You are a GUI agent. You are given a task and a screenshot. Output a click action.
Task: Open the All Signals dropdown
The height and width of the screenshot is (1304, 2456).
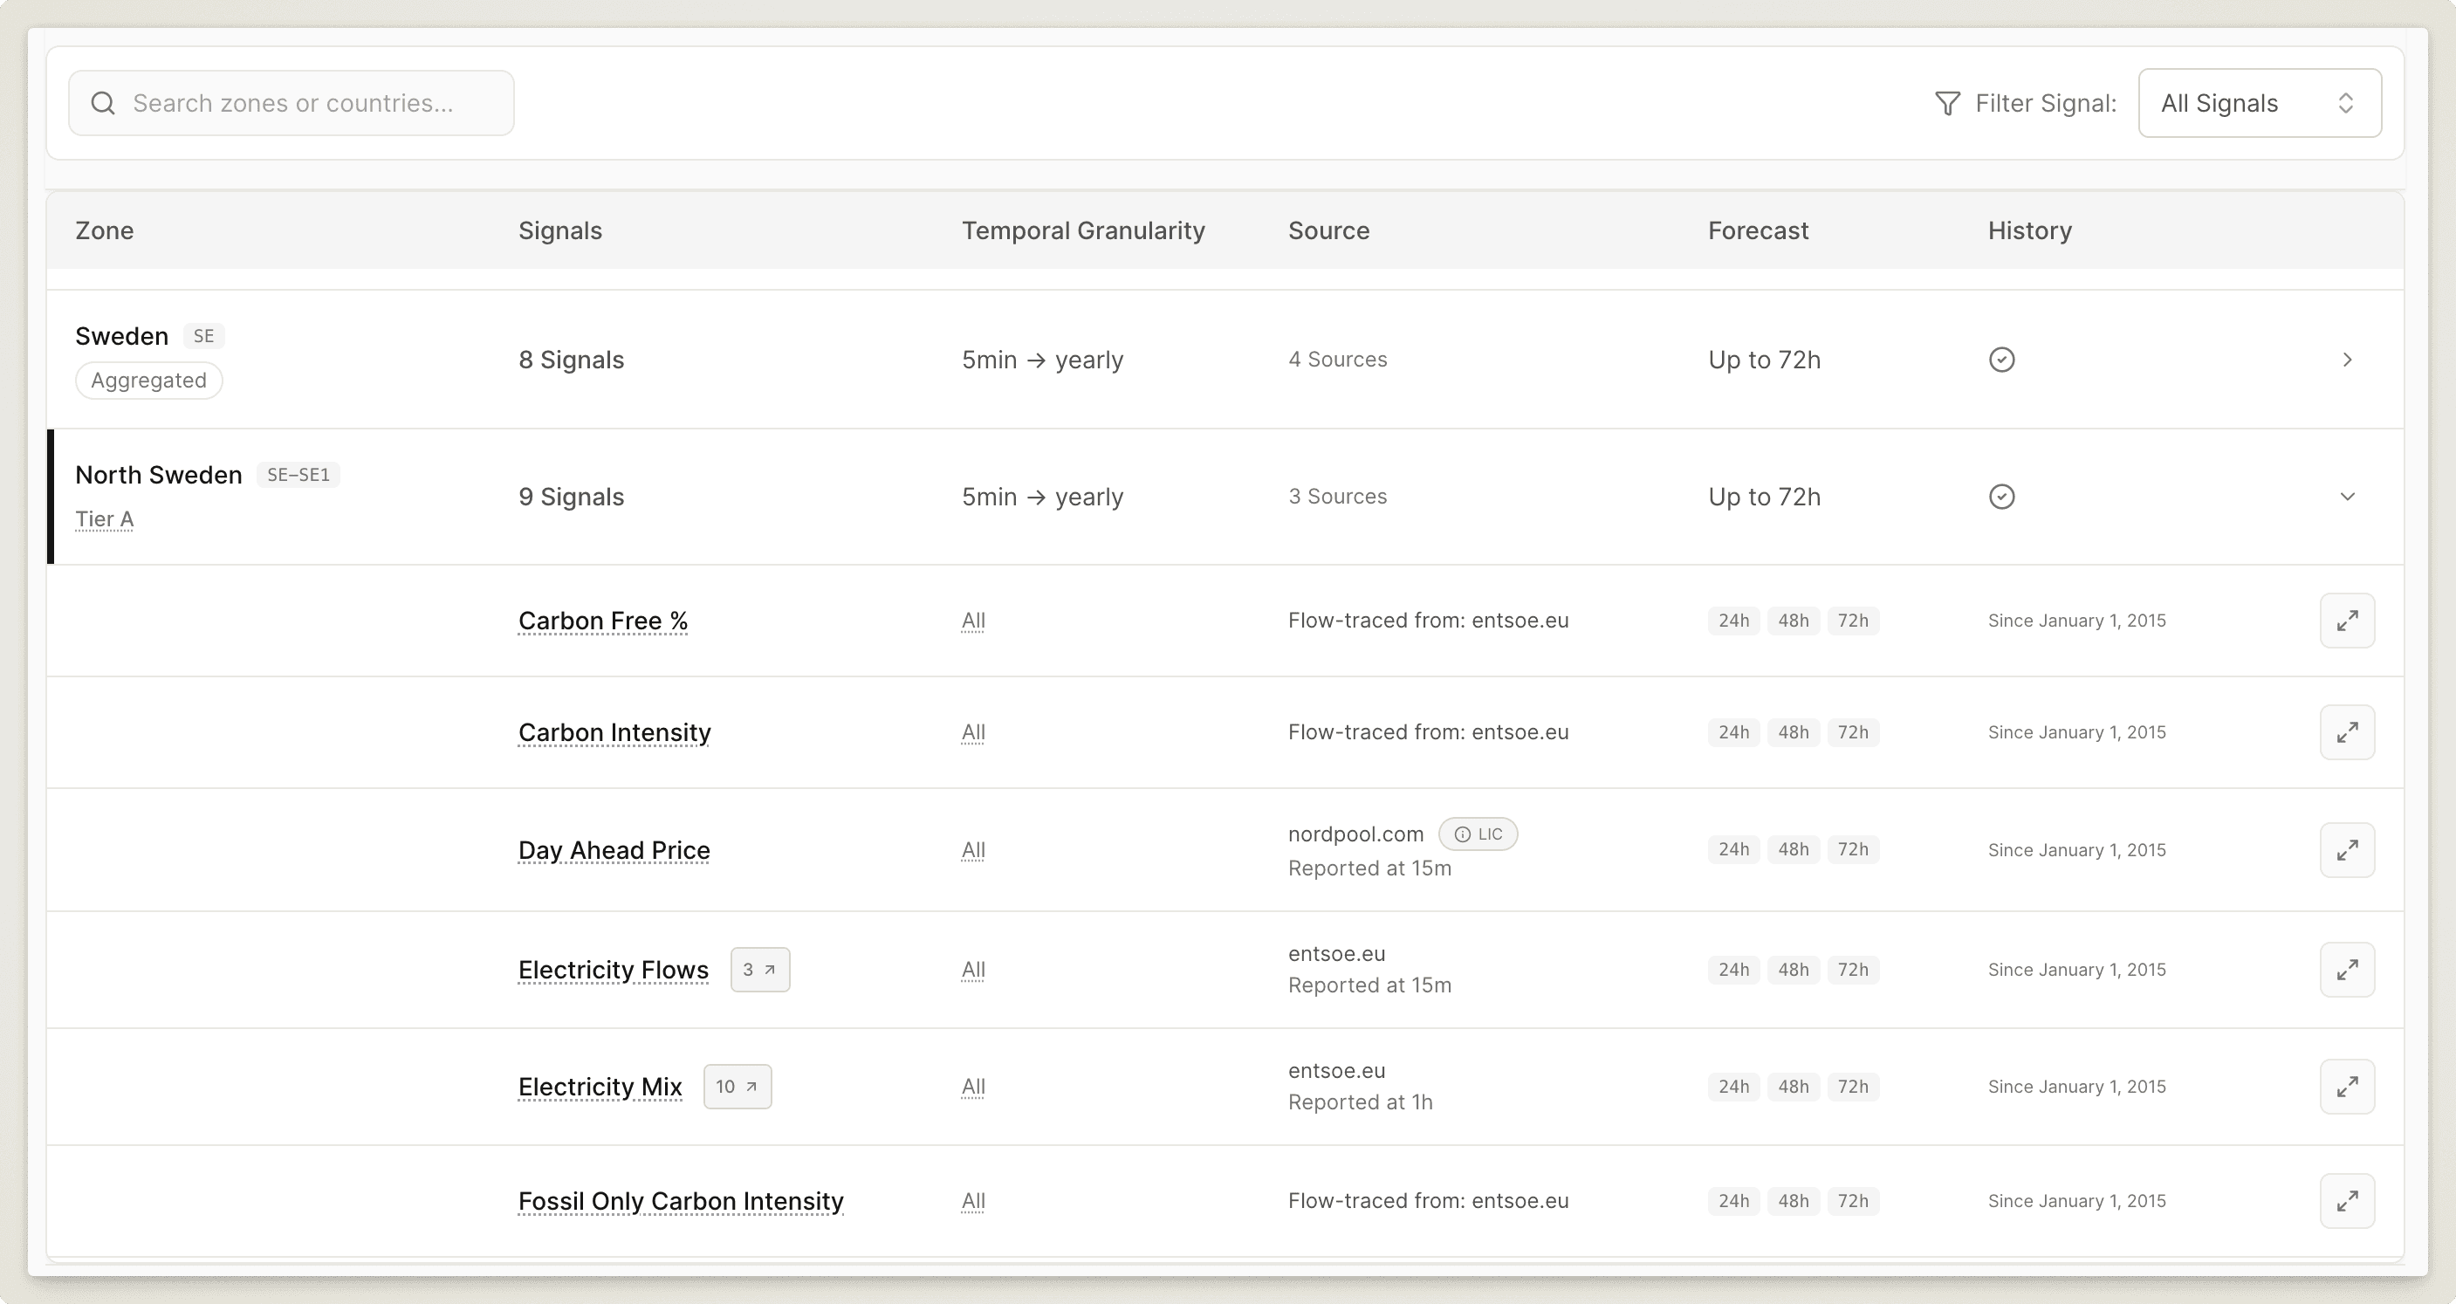(2259, 103)
